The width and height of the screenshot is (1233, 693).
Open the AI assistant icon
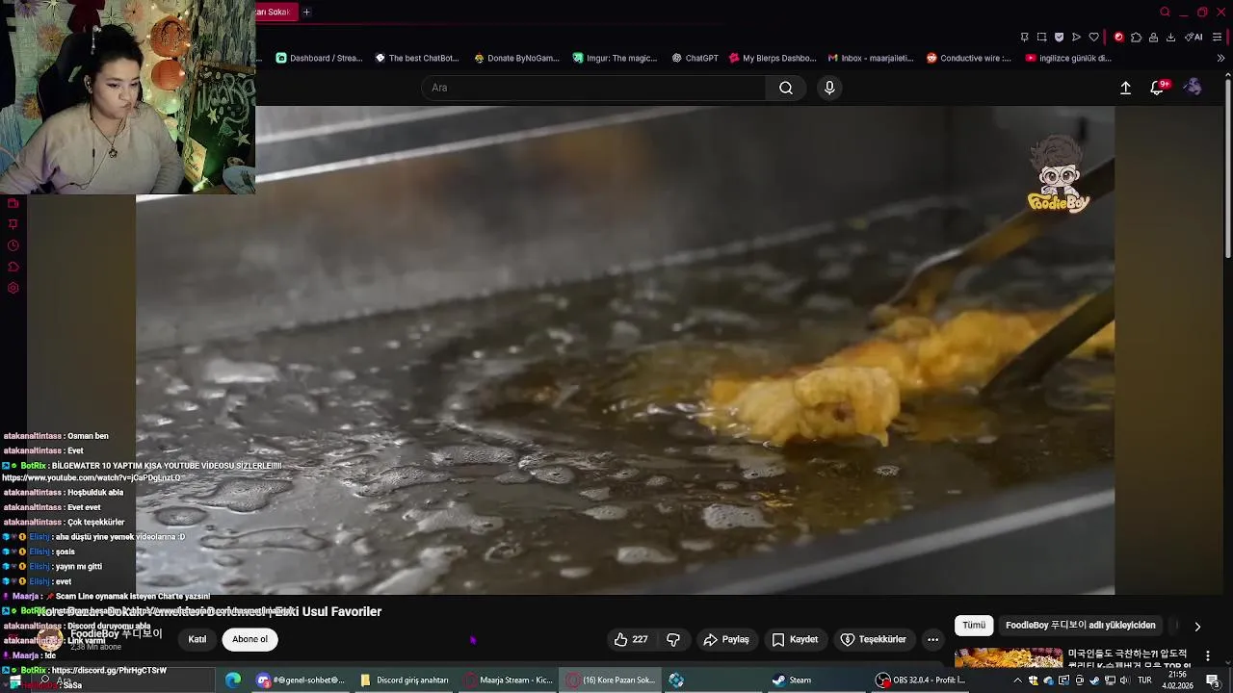pos(1194,38)
